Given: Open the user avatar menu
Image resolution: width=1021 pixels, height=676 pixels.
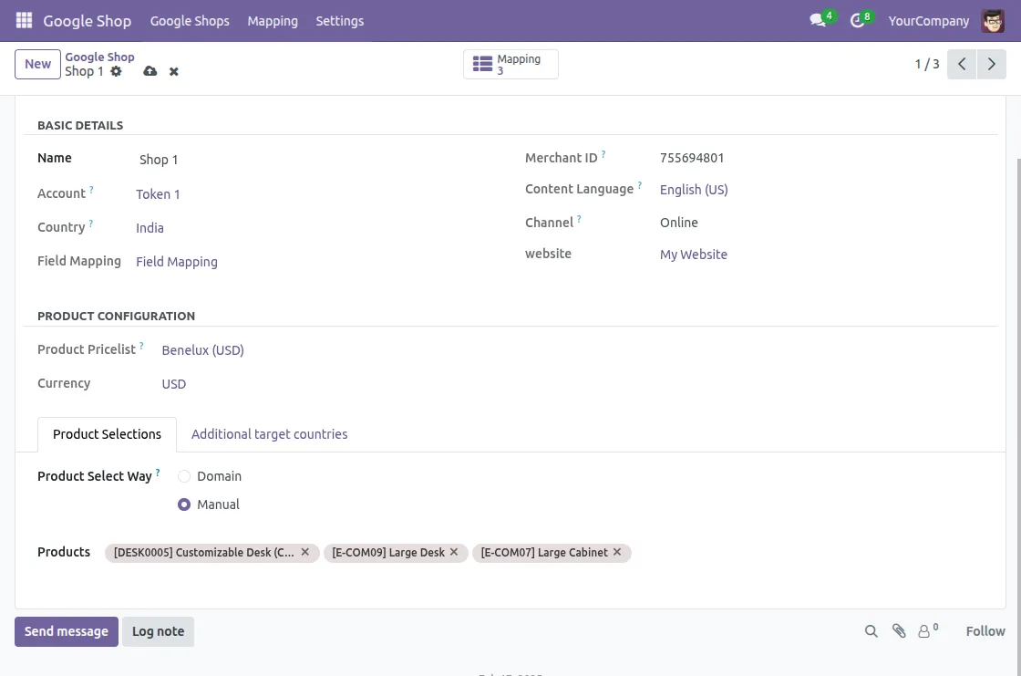Looking at the screenshot, I should click(x=993, y=21).
